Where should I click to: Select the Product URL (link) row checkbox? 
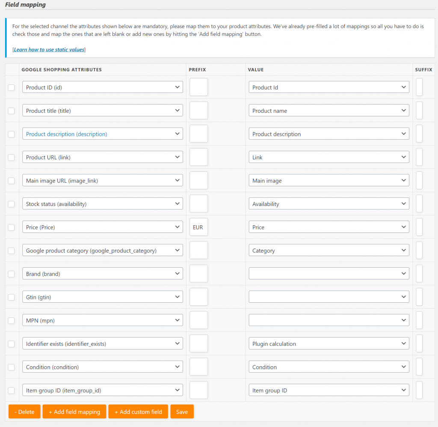[11, 158]
